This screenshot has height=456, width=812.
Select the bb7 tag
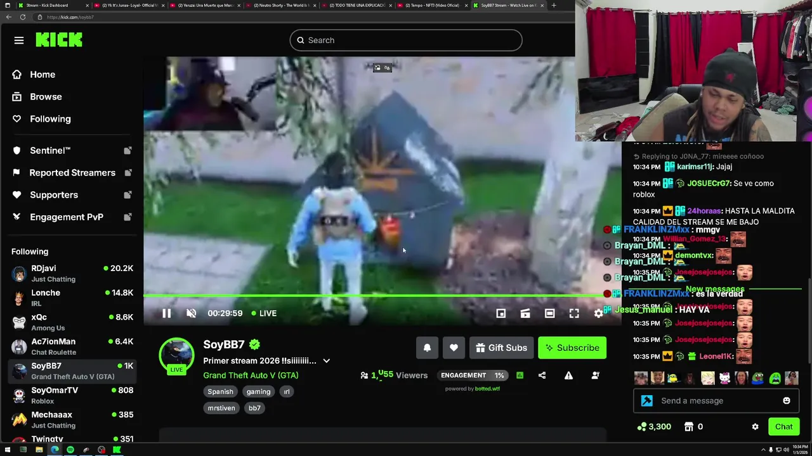254,408
